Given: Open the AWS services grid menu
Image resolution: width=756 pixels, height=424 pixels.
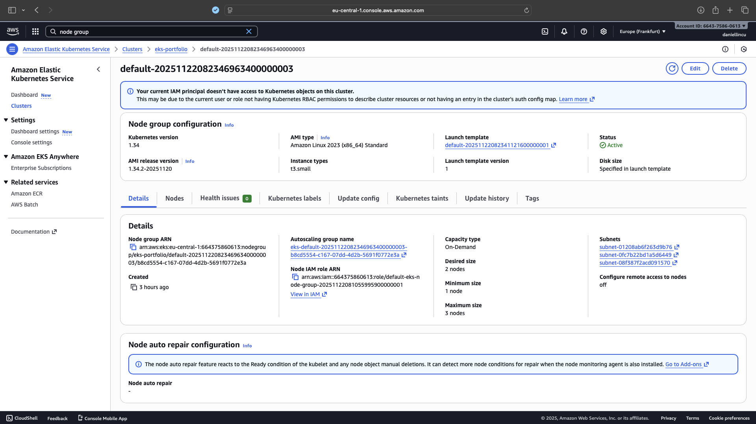Looking at the screenshot, I should coord(35,31).
